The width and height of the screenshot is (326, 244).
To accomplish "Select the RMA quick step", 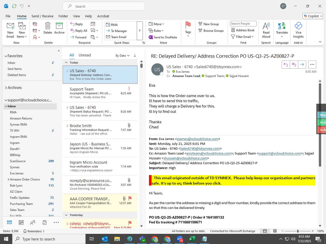I will [121, 25].
